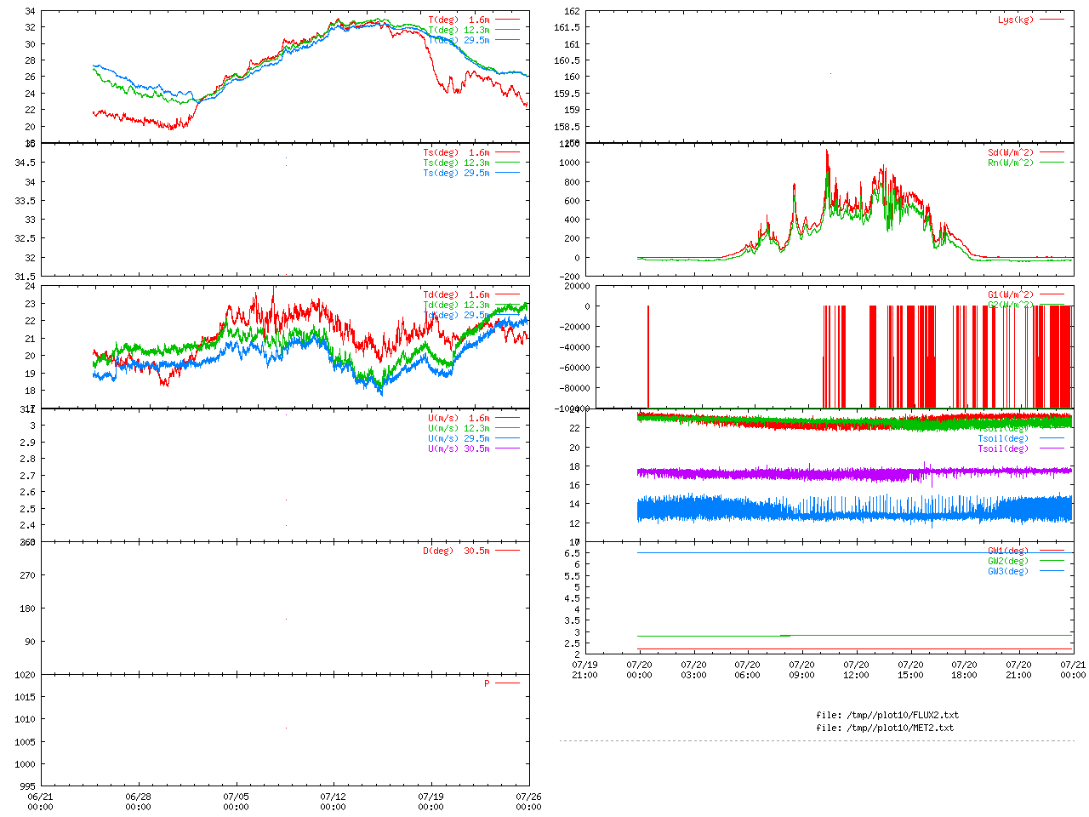Click the '33.5' y-axis value
Viewport: 1089px width, 817px height.
pyautogui.click(x=26, y=201)
